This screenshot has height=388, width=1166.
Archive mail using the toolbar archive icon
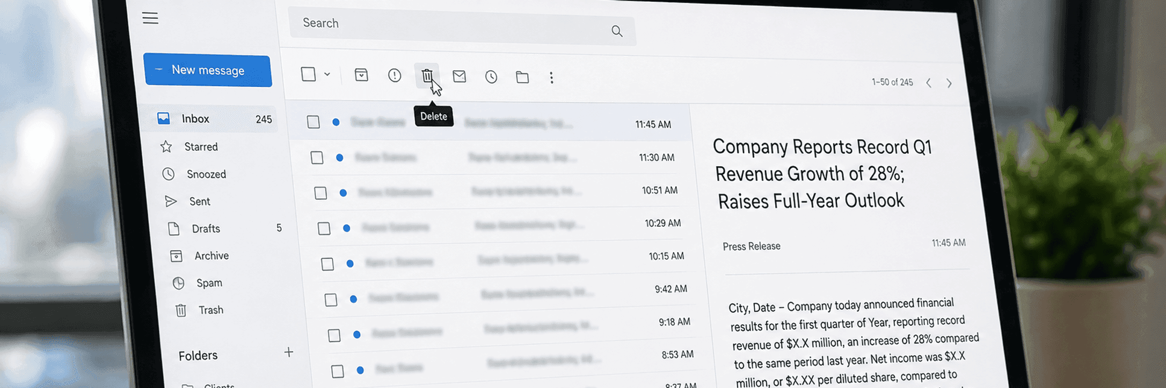pyautogui.click(x=361, y=75)
